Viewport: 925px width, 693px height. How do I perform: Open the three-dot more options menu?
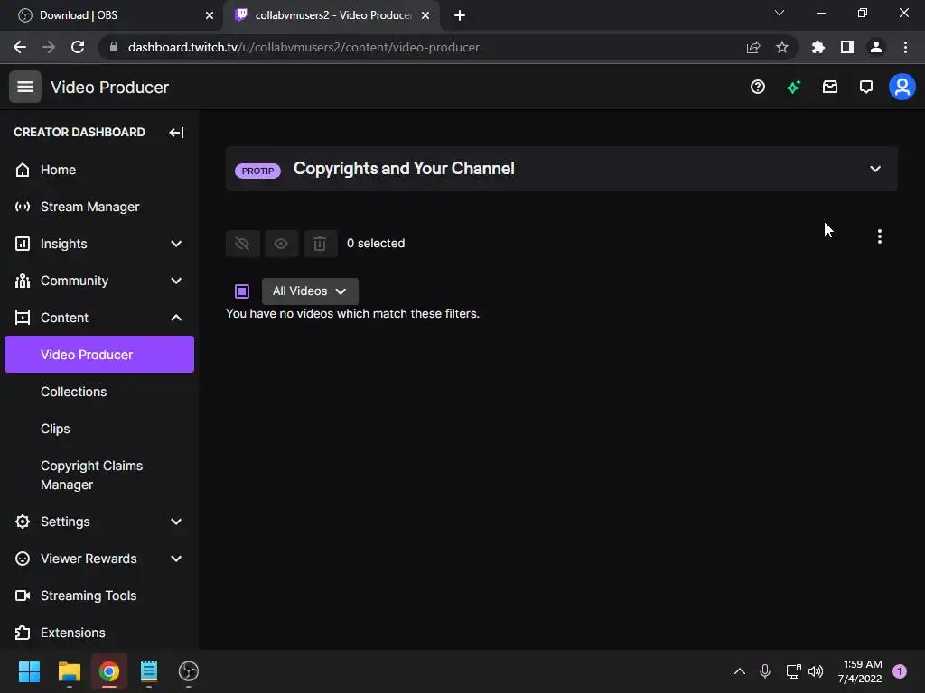[880, 236]
